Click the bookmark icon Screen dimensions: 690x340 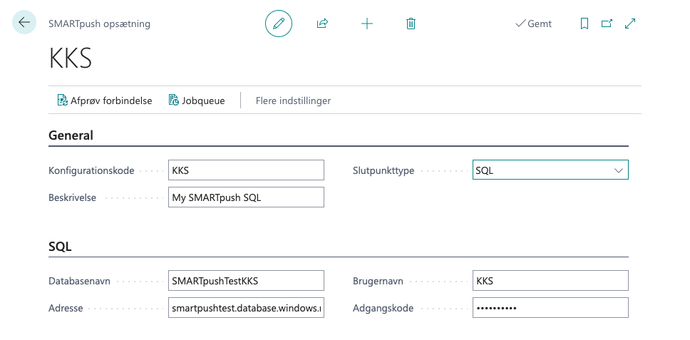(x=585, y=24)
